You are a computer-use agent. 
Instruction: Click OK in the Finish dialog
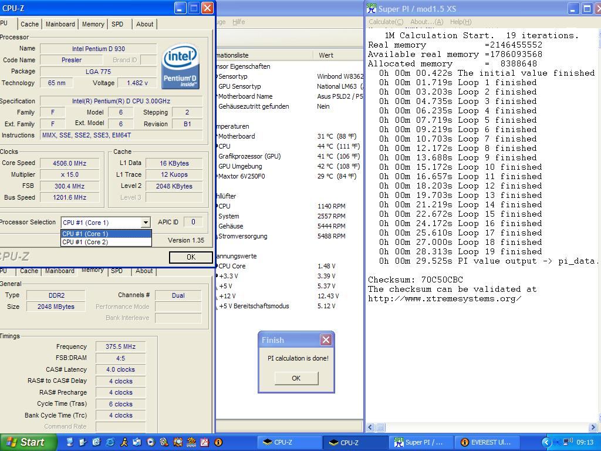click(x=296, y=378)
